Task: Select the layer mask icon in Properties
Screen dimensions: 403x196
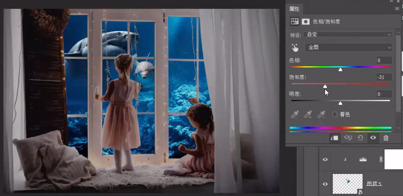Action: coord(305,22)
